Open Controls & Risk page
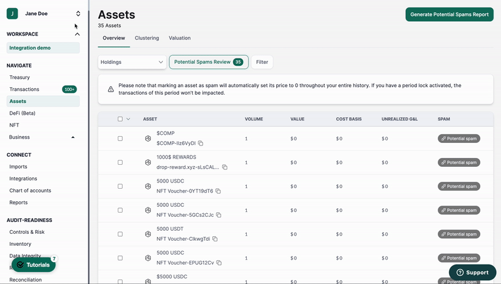501x284 pixels. (27, 232)
